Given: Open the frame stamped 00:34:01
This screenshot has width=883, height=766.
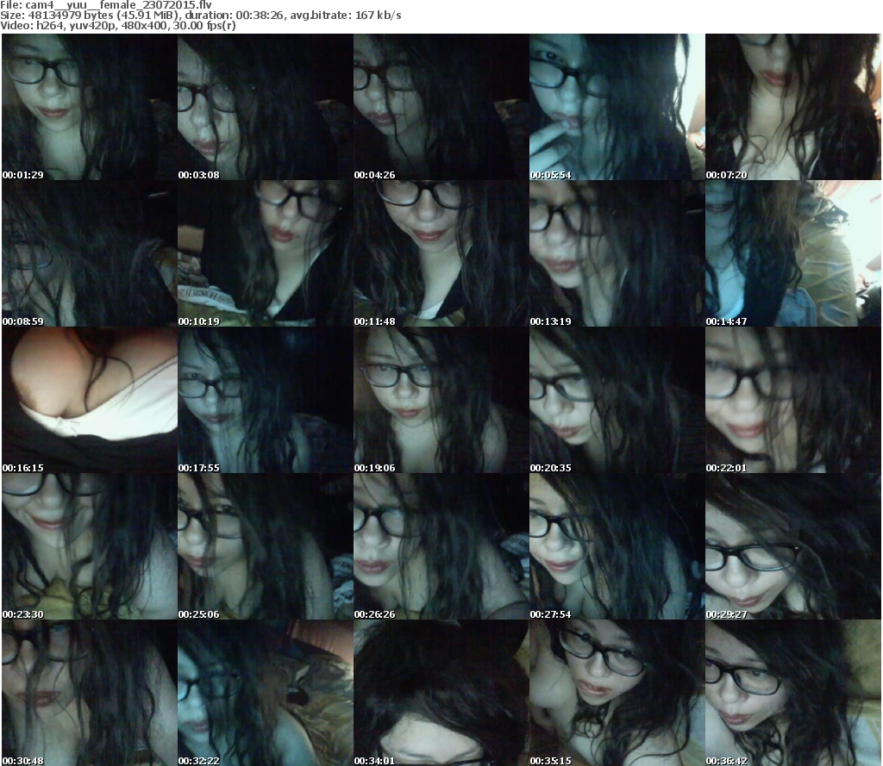Looking at the screenshot, I should (441, 693).
